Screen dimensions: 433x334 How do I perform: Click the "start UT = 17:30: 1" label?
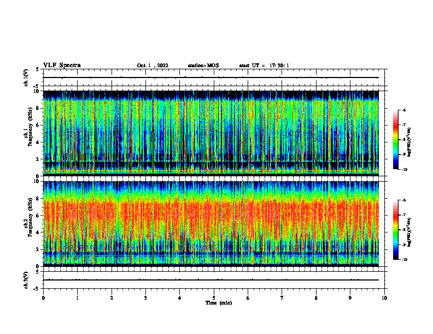[x=264, y=65]
